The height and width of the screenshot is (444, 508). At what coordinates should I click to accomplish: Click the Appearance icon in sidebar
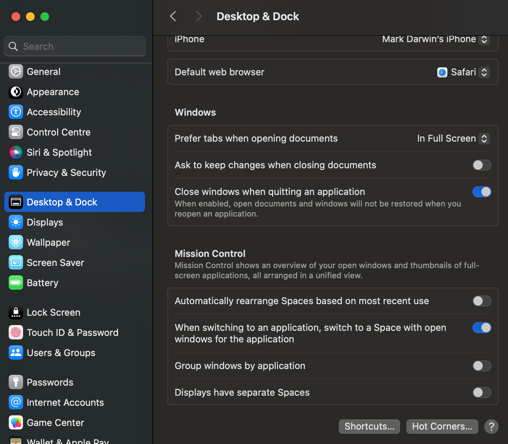click(x=16, y=92)
